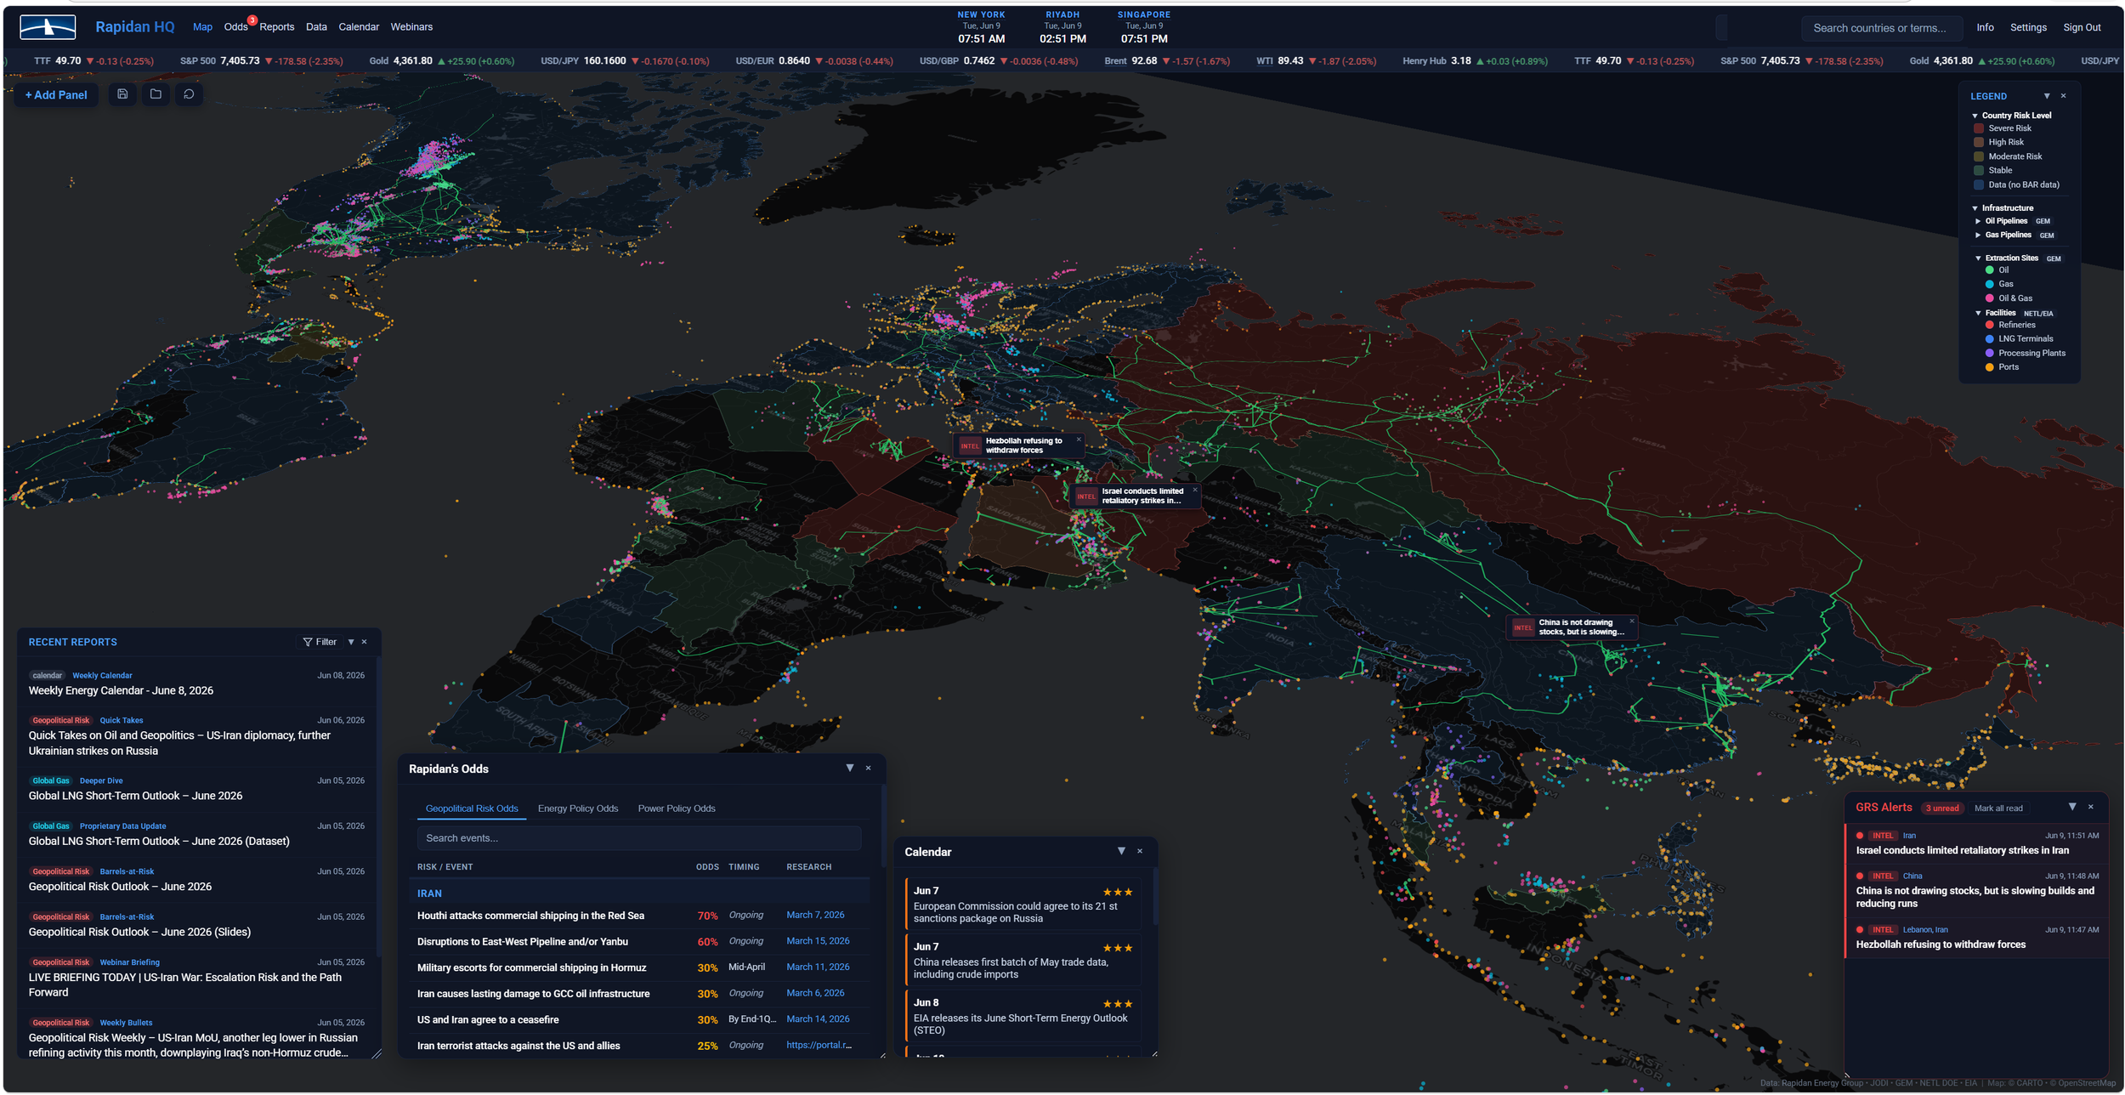
Task: Collapse the Recent Reports panel arrow
Action: [x=351, y=642]
